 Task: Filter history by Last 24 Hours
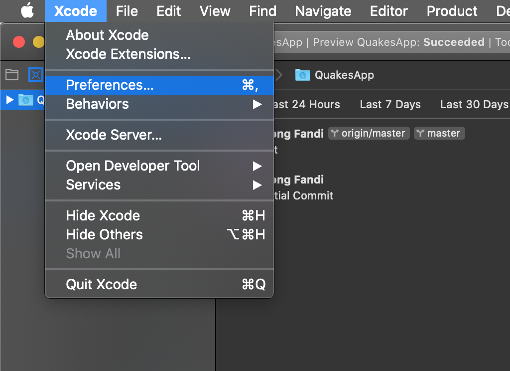[309, 105]
